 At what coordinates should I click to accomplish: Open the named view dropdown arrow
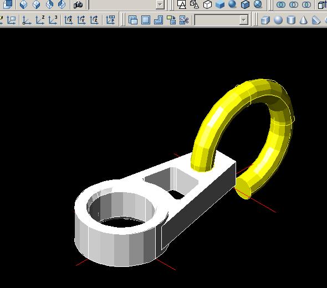pos(160,4)
